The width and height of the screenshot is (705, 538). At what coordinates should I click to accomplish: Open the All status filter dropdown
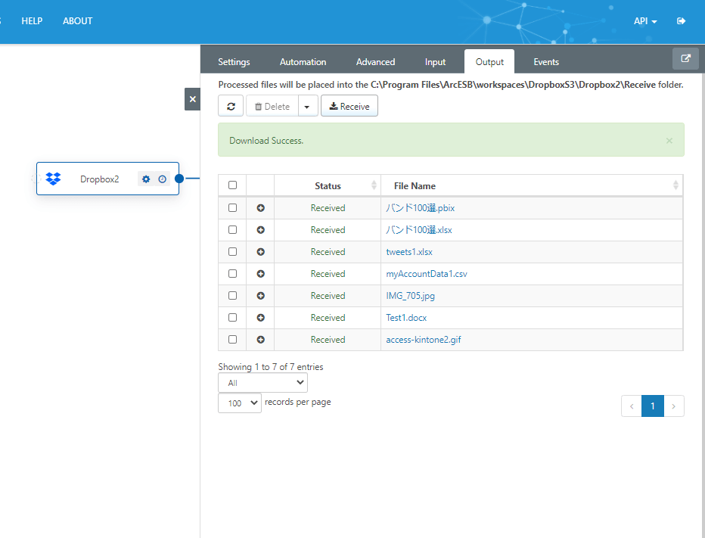(x=262, y=383)
